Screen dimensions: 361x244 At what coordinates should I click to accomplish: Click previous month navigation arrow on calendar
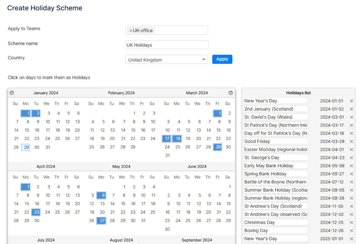[12, 93]
